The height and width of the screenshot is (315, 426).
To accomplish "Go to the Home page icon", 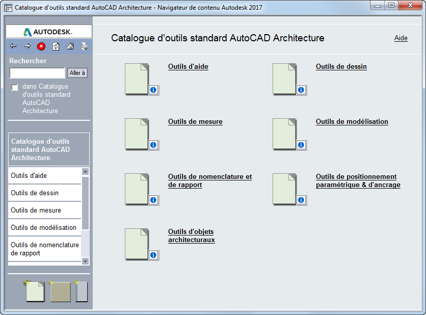I will 70,46.
